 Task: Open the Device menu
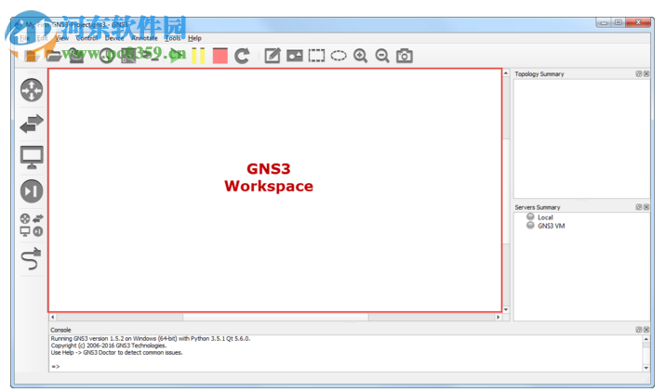coord(114,38)
